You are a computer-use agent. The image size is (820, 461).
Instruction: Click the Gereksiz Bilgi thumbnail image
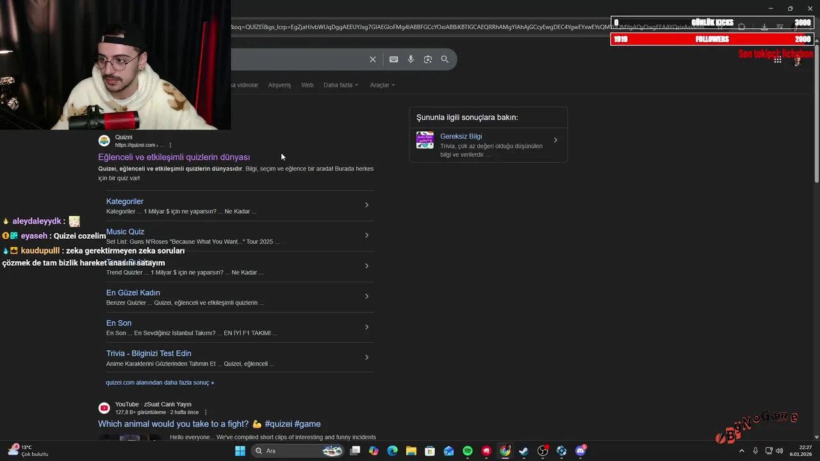point(425,140)
